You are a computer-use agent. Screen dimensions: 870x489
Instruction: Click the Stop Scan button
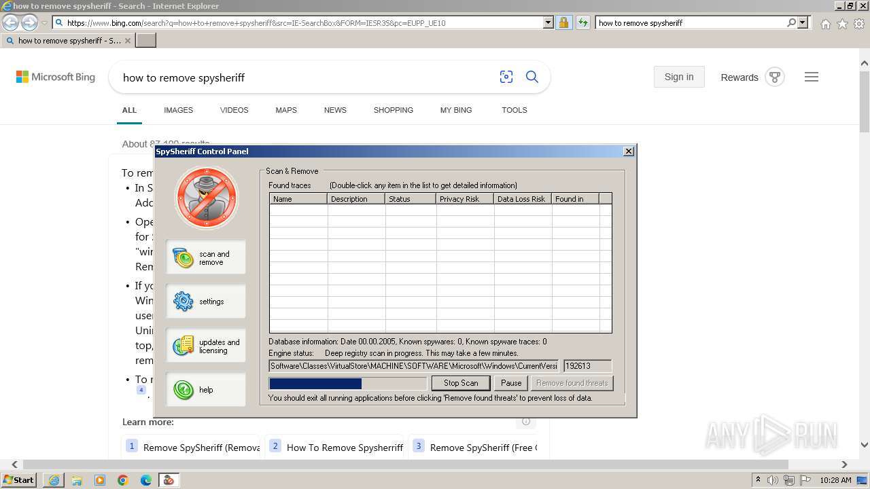point(461,383)
